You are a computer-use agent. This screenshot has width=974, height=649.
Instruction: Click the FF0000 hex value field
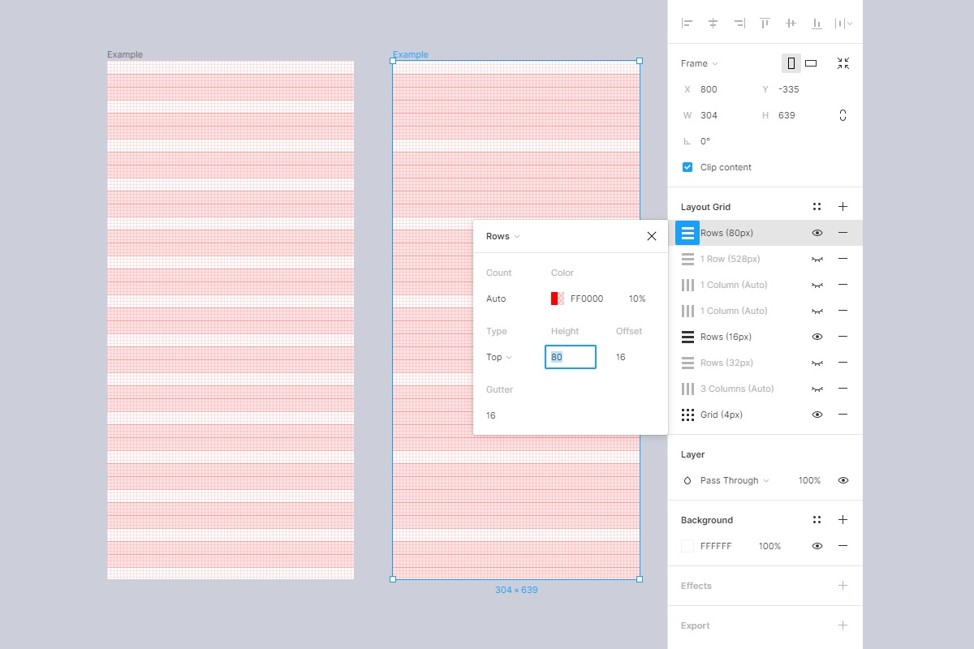coord(587,299)
